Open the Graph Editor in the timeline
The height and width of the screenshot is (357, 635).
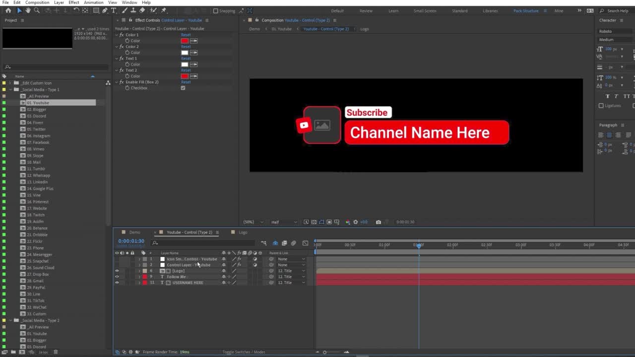tap(305, 243)
